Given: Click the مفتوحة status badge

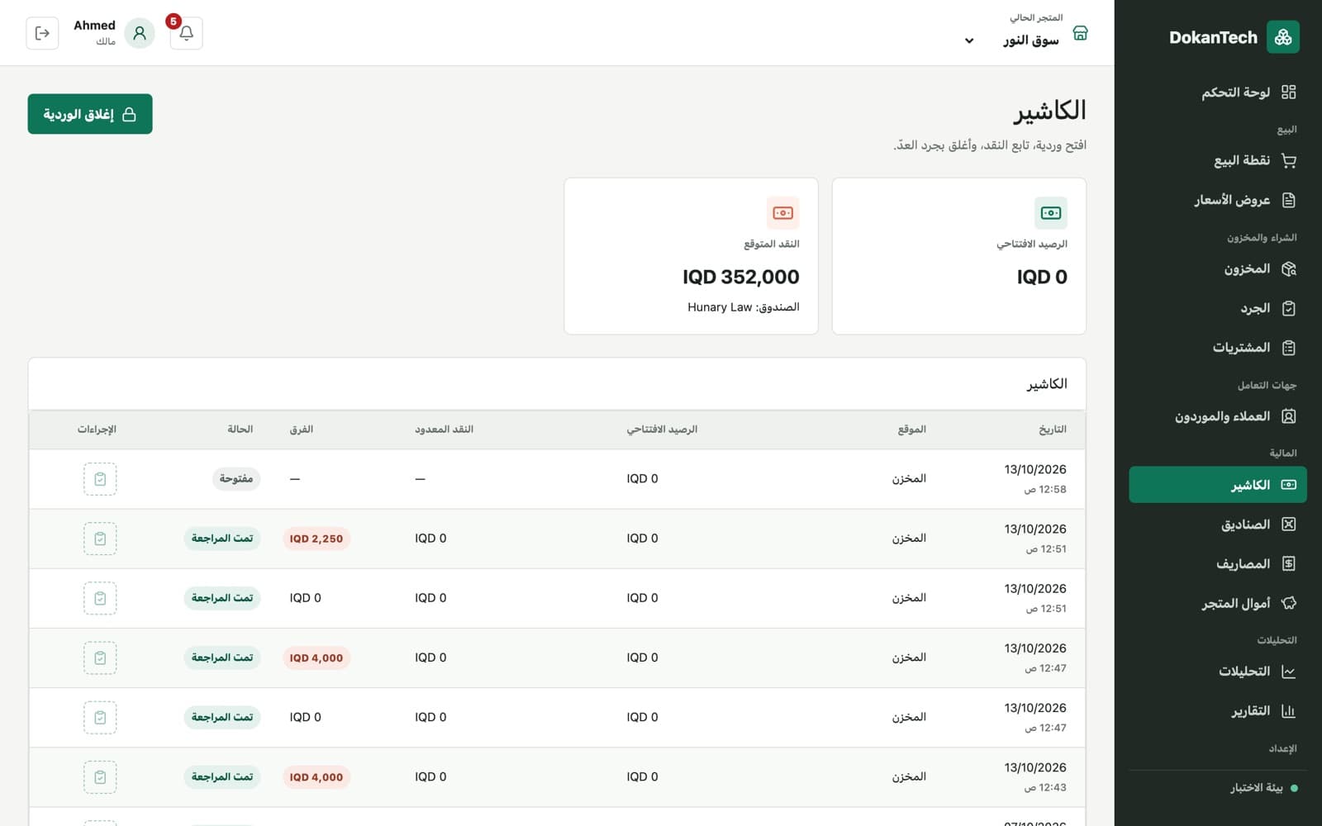Looking at the screenshot, I should click(x=236, y=479).
